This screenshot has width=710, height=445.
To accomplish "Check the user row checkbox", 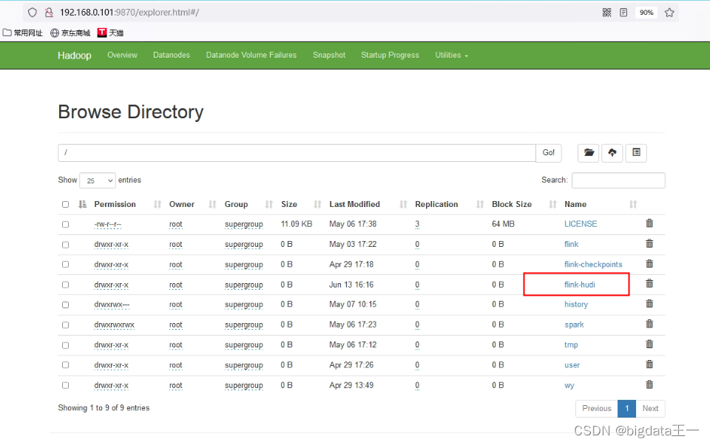I will (x=66, y=365).
